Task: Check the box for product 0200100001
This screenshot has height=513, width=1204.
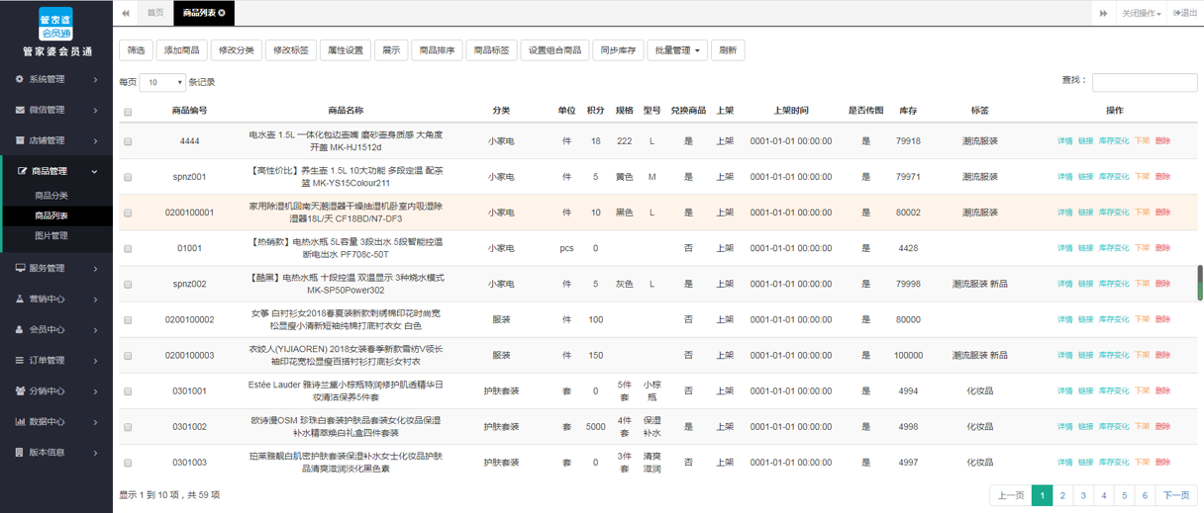Action: click(x=128, y=213)
